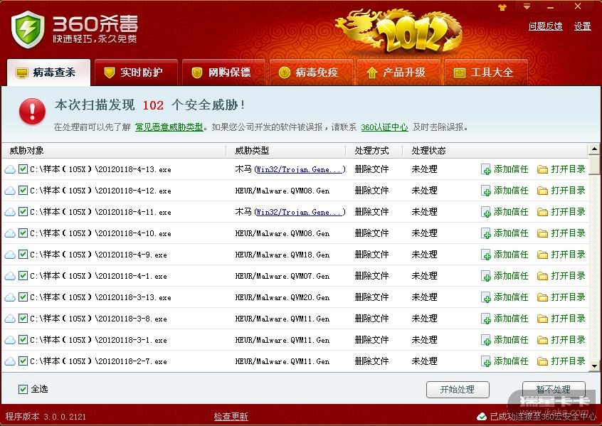Open the skin shirt icon in title bar
The height and width of the screenshot is (426, 602).
502,7
